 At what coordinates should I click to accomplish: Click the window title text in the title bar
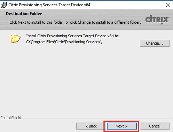[x=49, y=5]
